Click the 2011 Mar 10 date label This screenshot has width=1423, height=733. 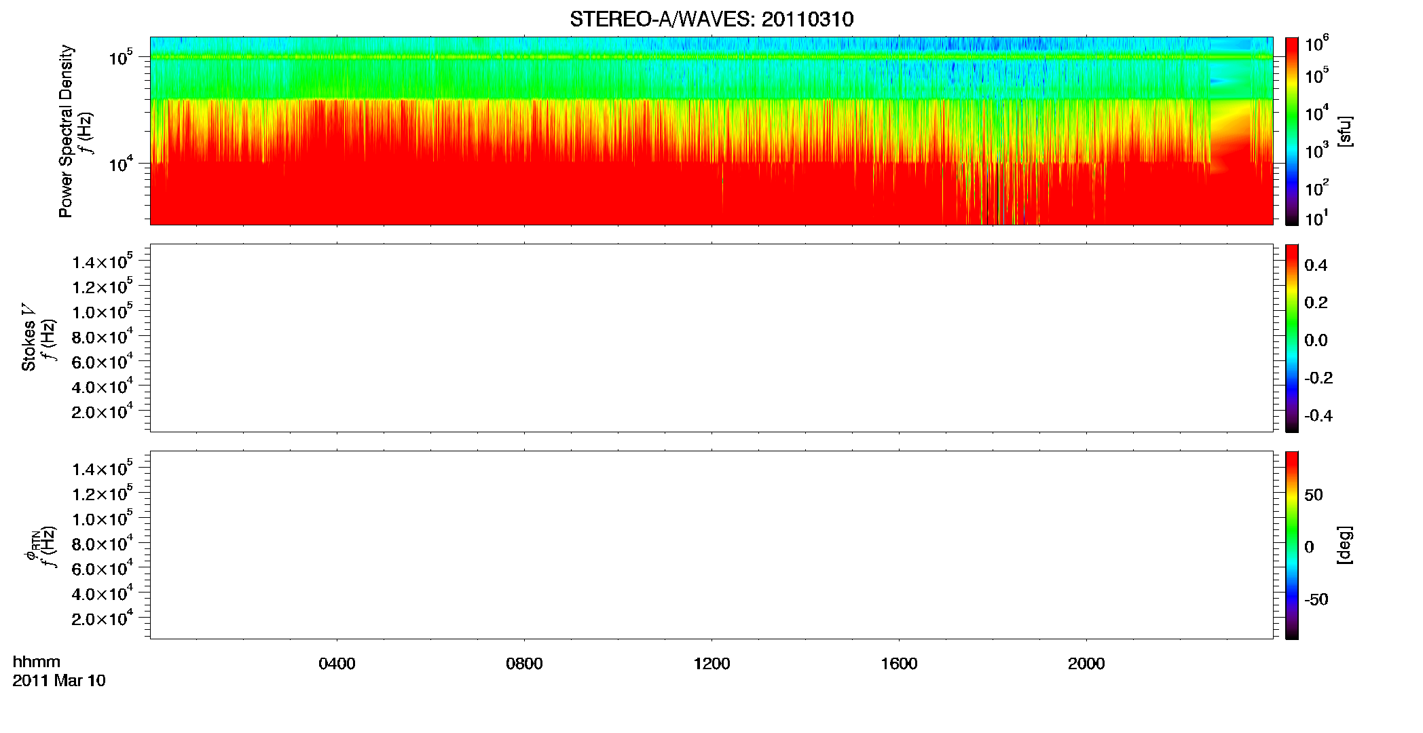[x=59, y=681]
